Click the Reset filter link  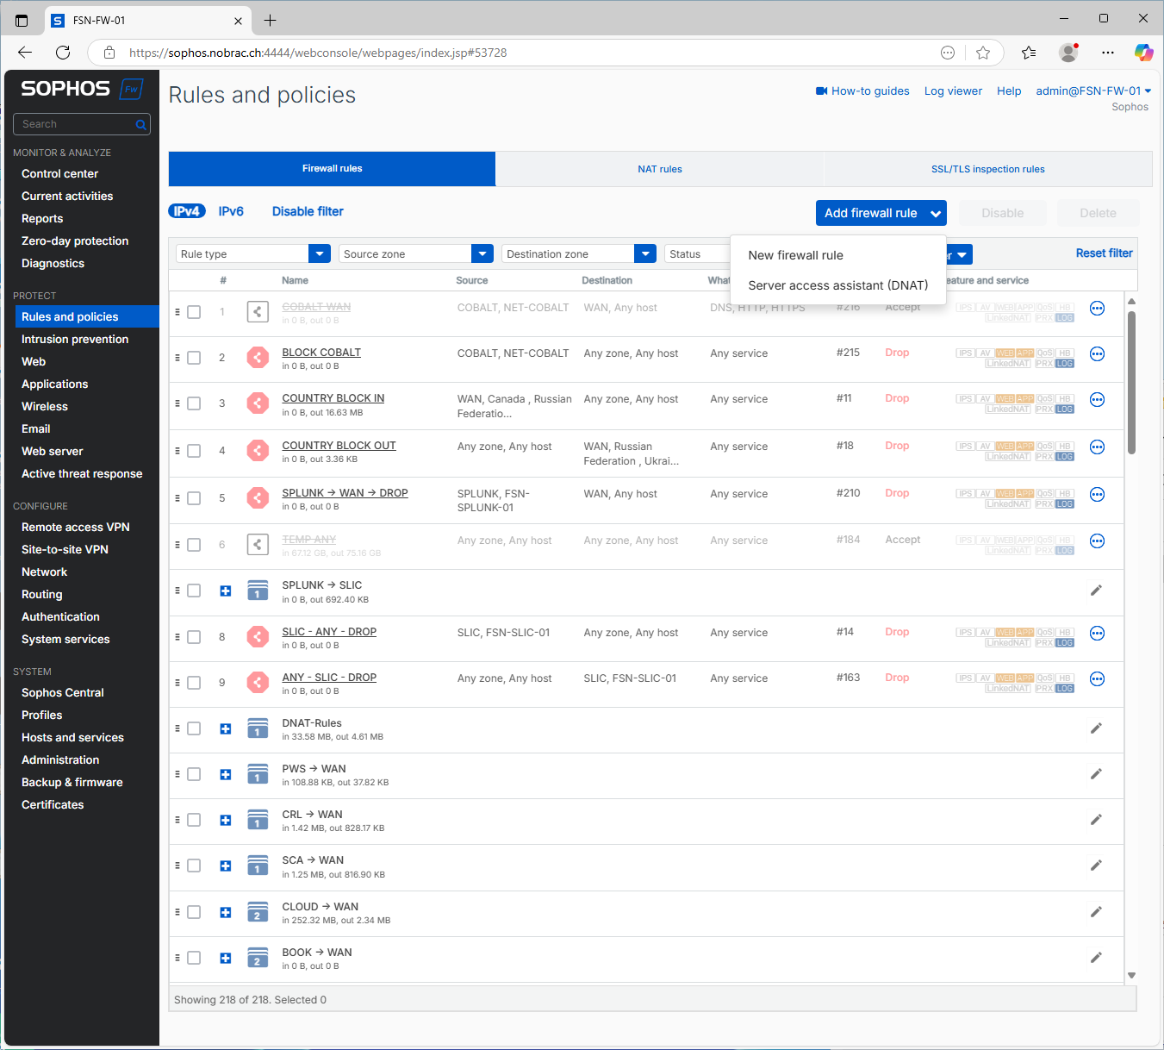[x=1104, y=253]
